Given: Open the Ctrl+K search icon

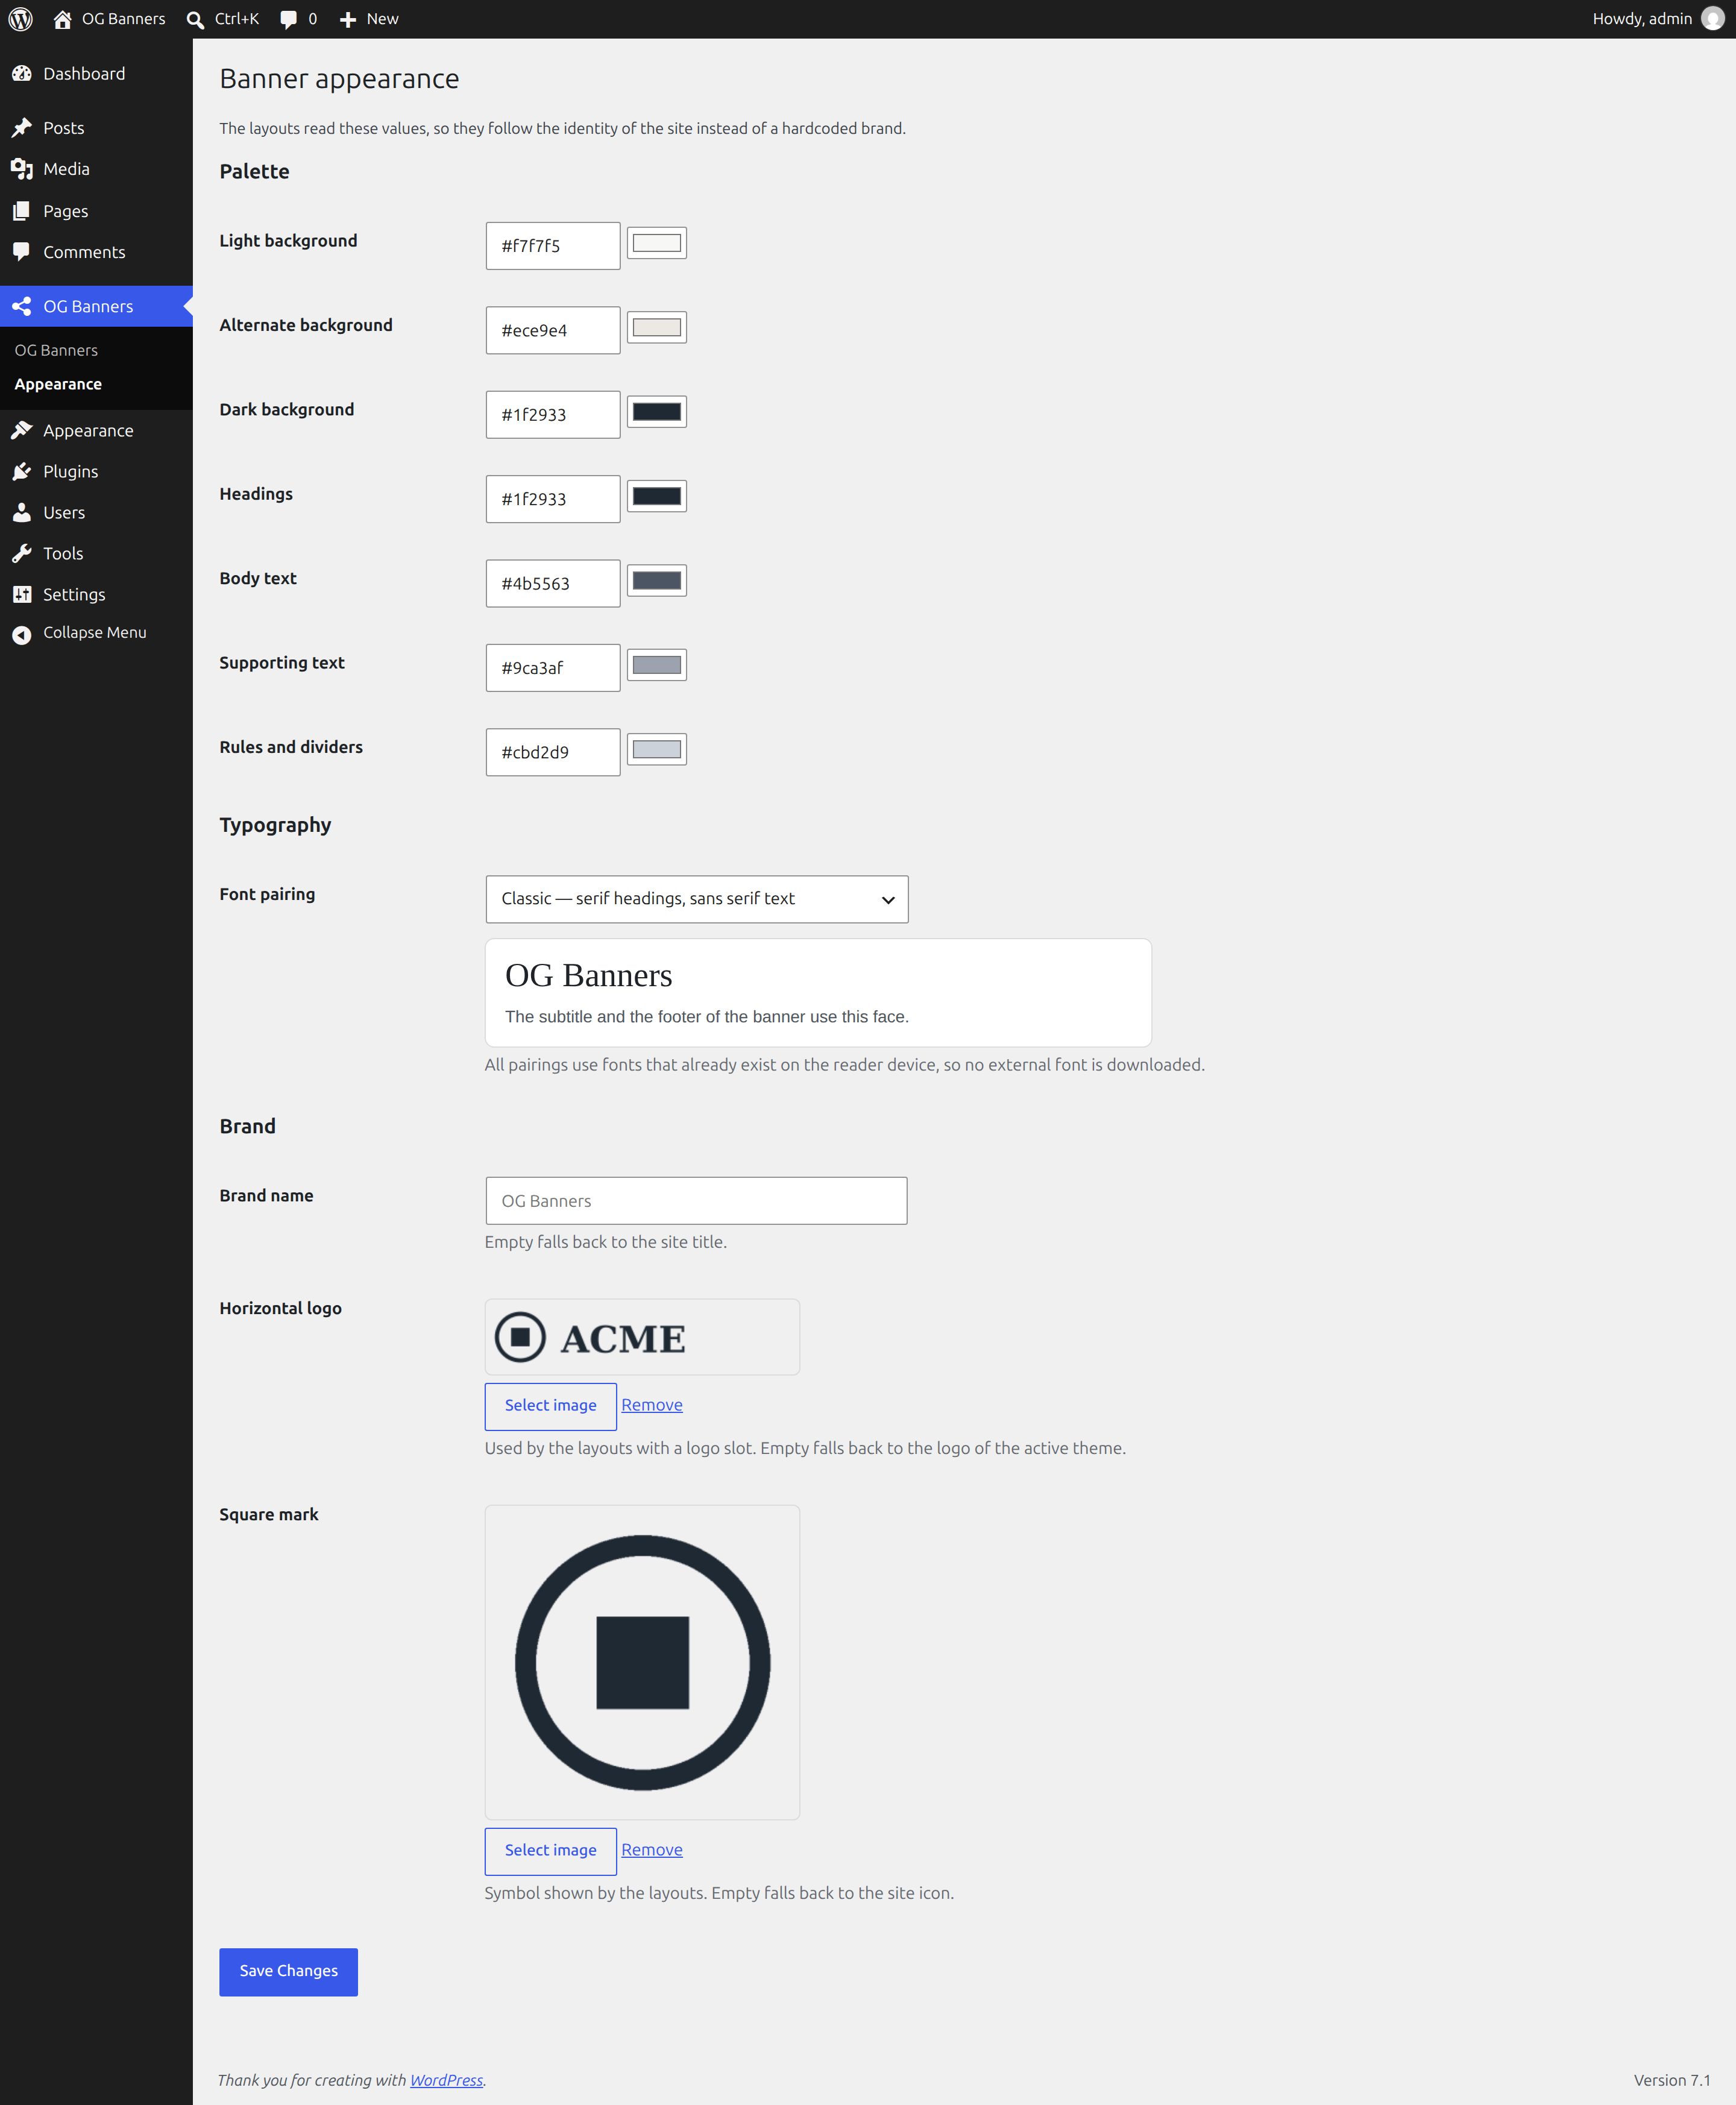Looking at the screenshot, I should coord(195,19).
